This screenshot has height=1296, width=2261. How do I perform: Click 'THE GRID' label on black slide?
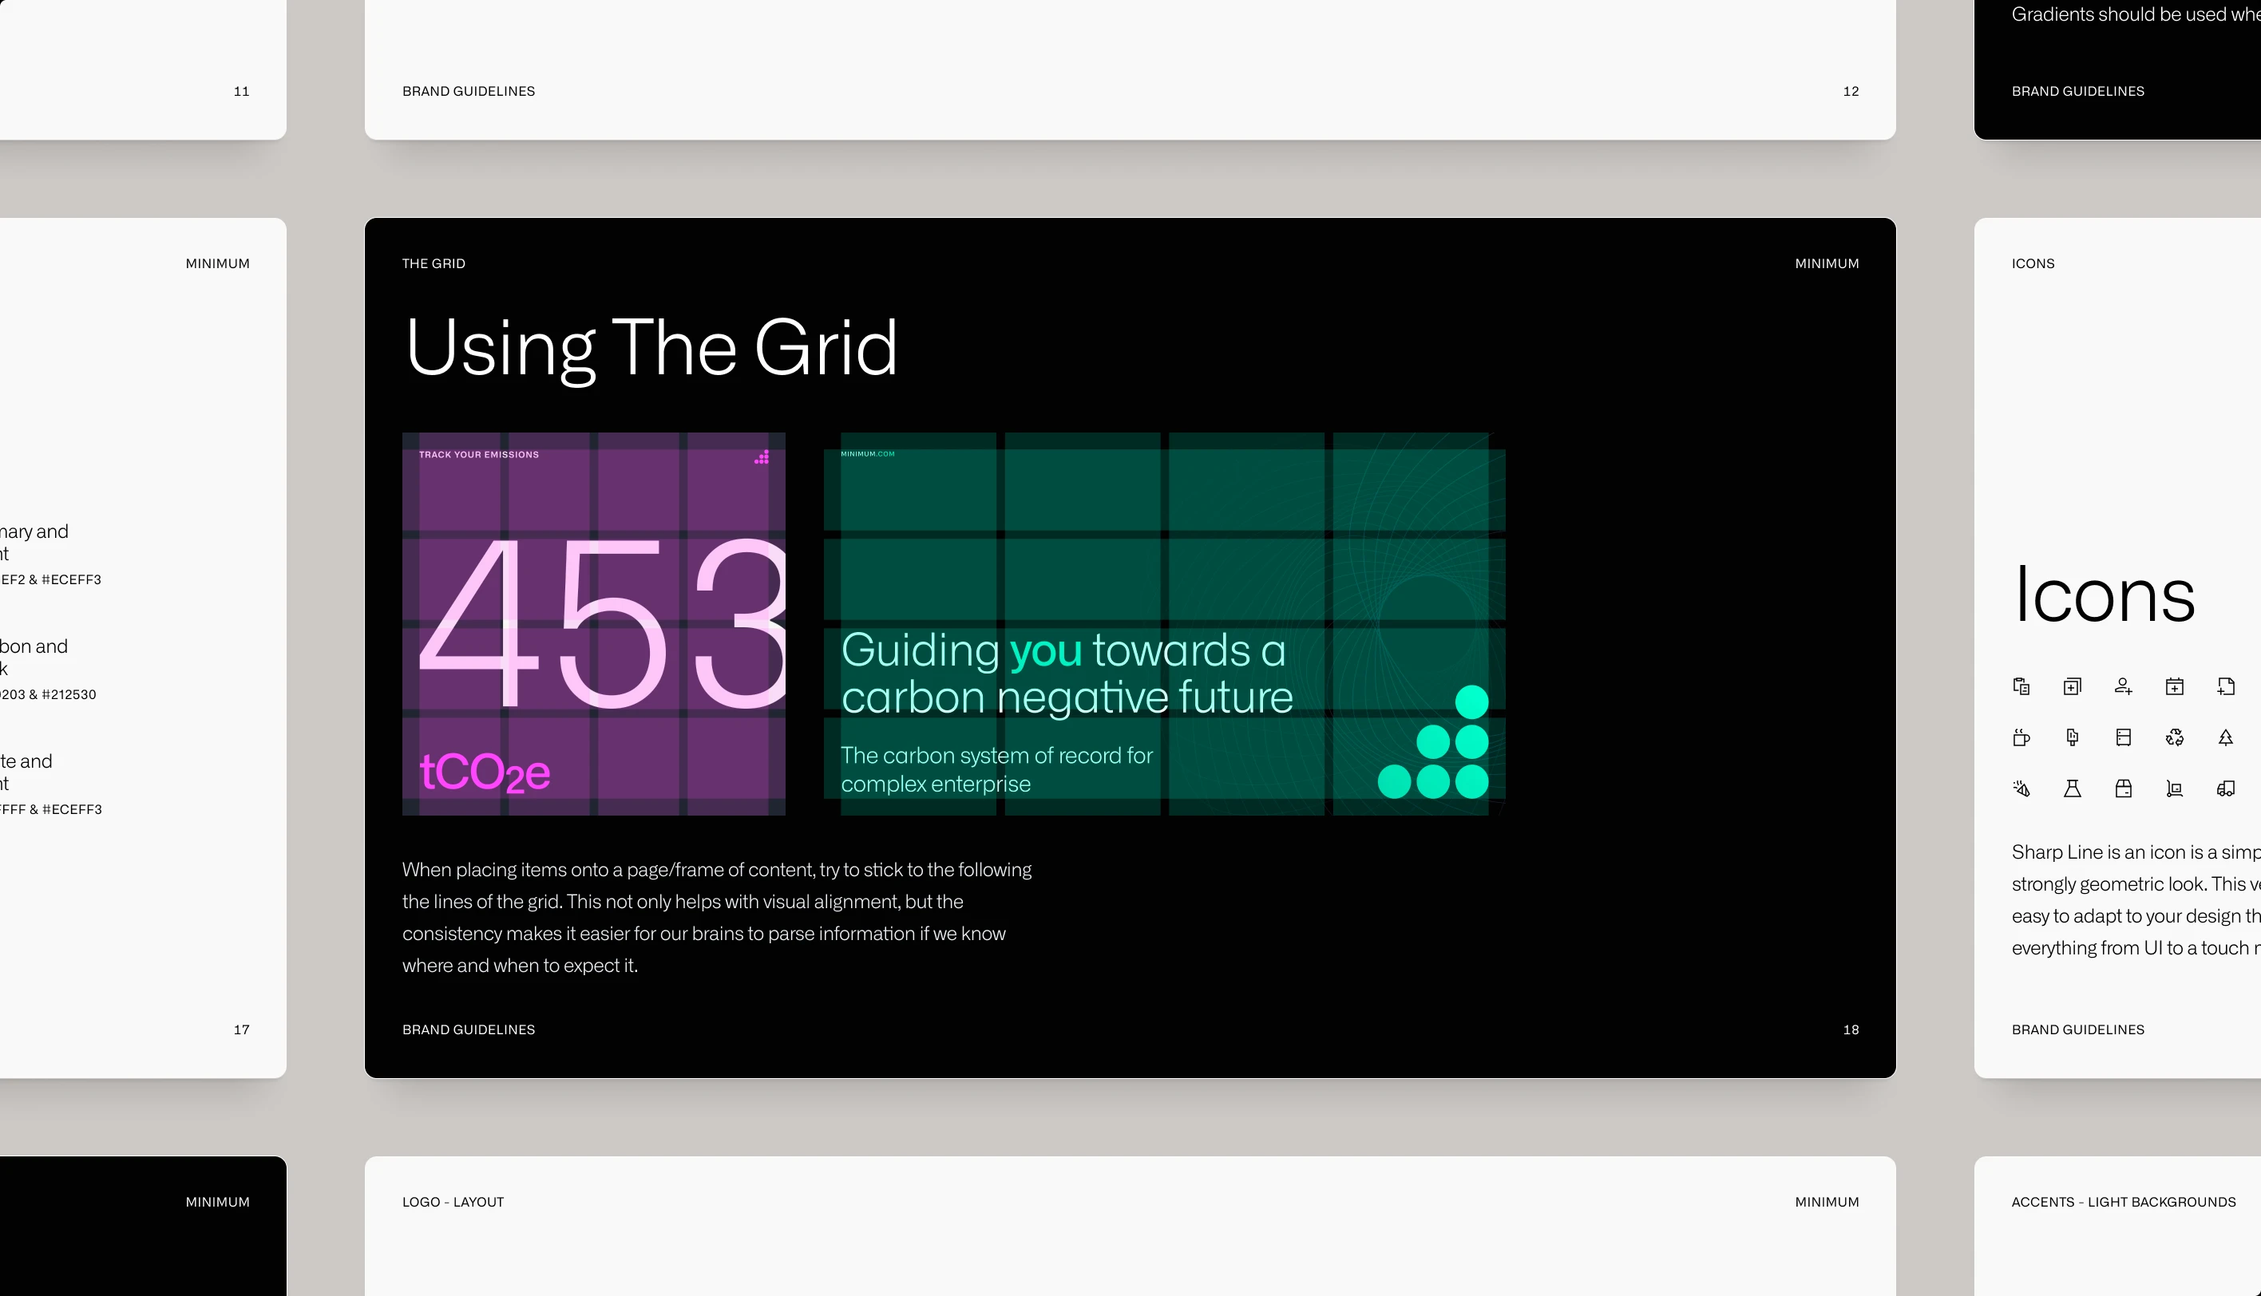(x=434, y=263)
